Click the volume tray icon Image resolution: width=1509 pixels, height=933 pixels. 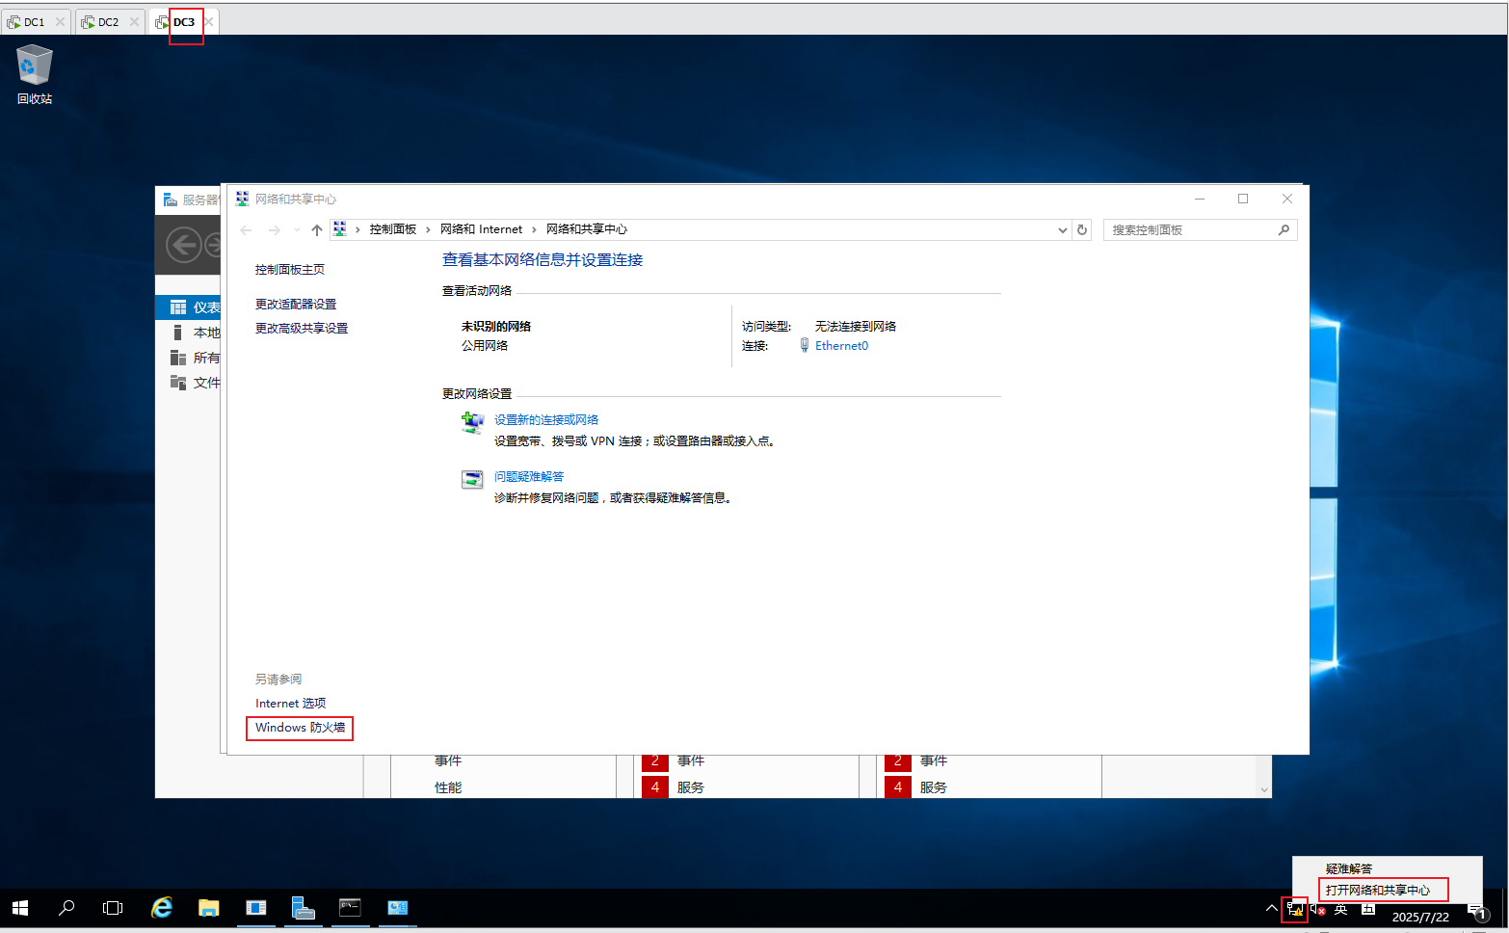coord(1317,909)
